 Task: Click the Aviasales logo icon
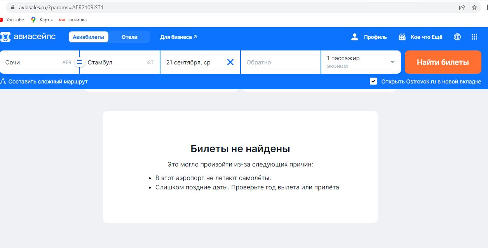[5, 37]
